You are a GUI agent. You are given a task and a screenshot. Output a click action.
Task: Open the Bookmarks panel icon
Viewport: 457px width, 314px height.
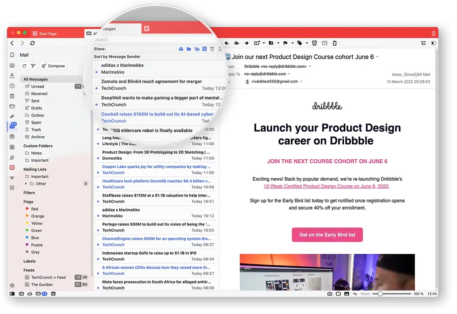point(12,55)
